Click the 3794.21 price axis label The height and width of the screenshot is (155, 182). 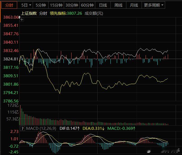coord(11,93)
